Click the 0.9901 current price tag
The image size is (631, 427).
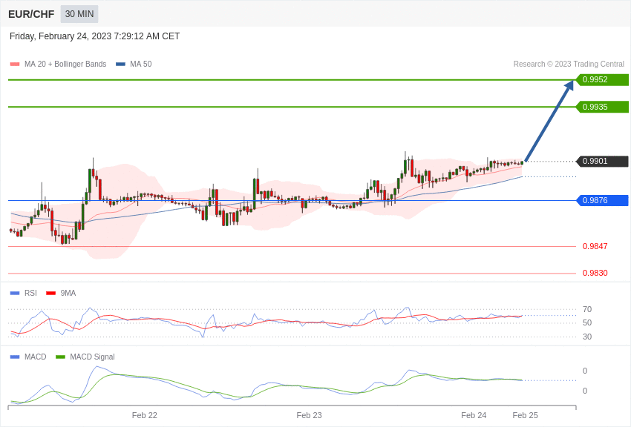pyautogui.click(x=602, y=161)
